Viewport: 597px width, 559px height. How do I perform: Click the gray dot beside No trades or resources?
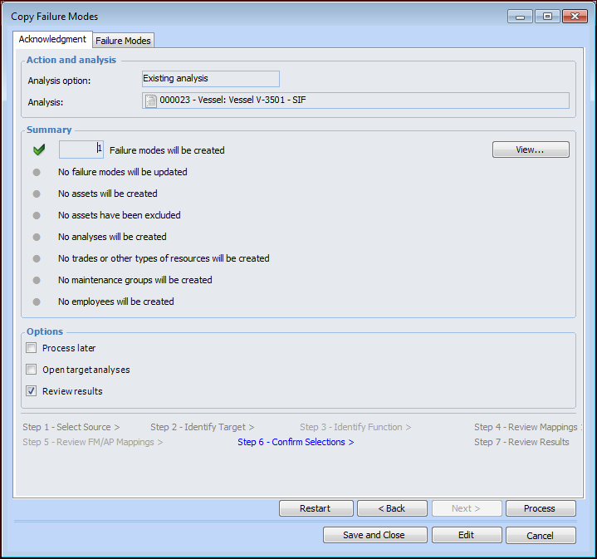coord(37,258)
